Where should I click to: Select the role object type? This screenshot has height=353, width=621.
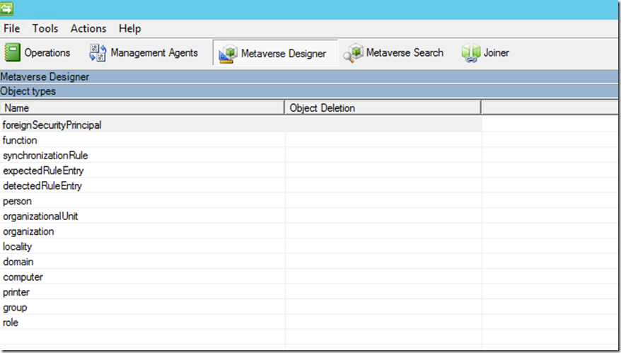pyautogui.click(x=11, y=323)
